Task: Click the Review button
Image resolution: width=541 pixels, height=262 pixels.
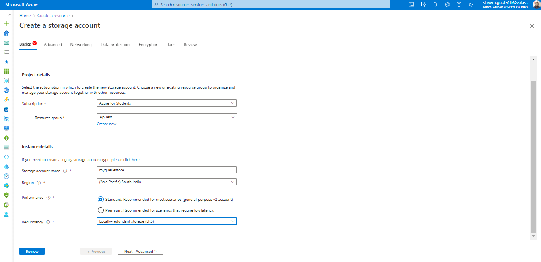Action: tap(32, 251)
